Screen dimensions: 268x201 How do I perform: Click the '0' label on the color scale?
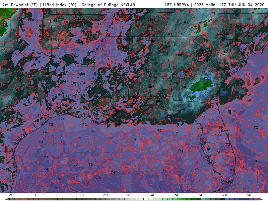[57, 195]
